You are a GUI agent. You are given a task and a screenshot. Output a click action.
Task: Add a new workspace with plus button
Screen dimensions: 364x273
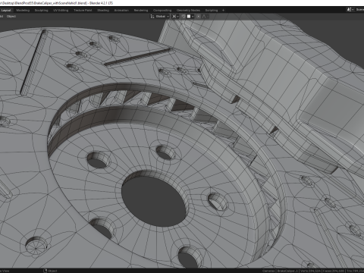click(223, 11)
